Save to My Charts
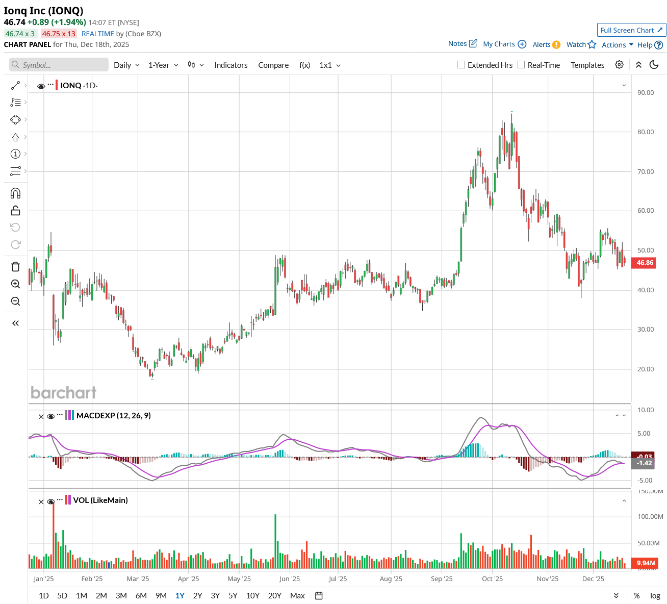The width and height of the screenshot is (667, 604). tap(504, 44)
